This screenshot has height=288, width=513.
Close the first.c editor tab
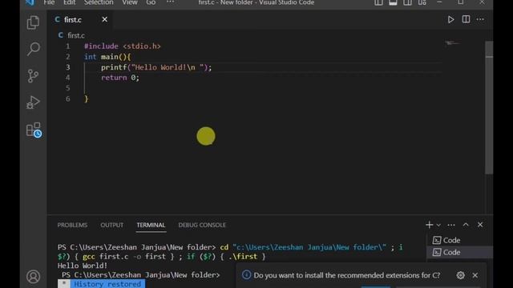105,19
